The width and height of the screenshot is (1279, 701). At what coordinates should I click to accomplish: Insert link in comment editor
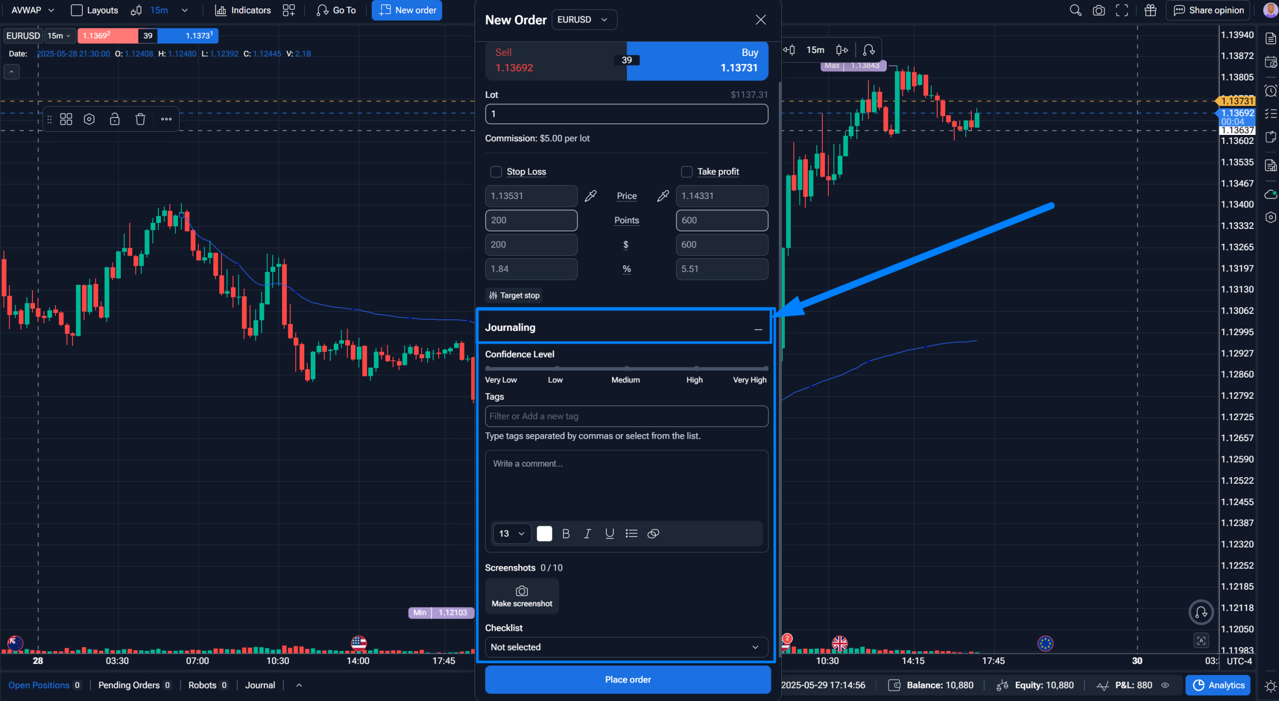click(653, 534)
